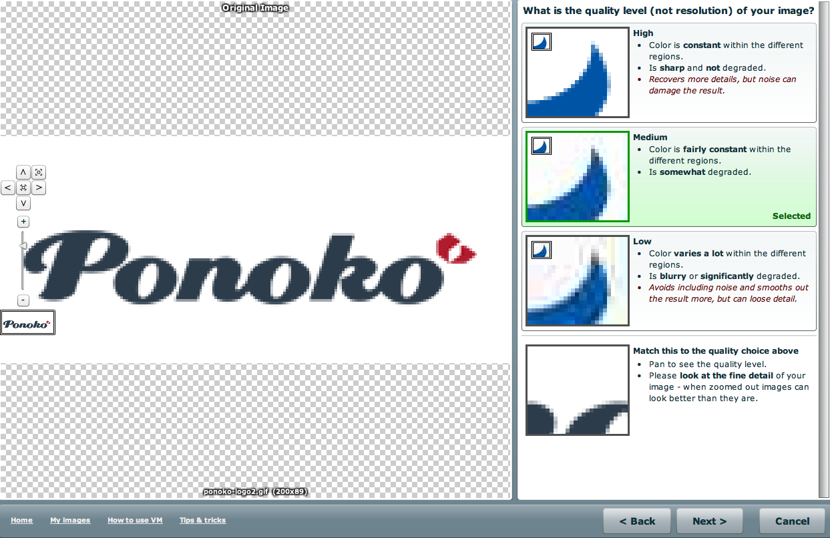Zoom in with the plus button

(x=23, y=222)
